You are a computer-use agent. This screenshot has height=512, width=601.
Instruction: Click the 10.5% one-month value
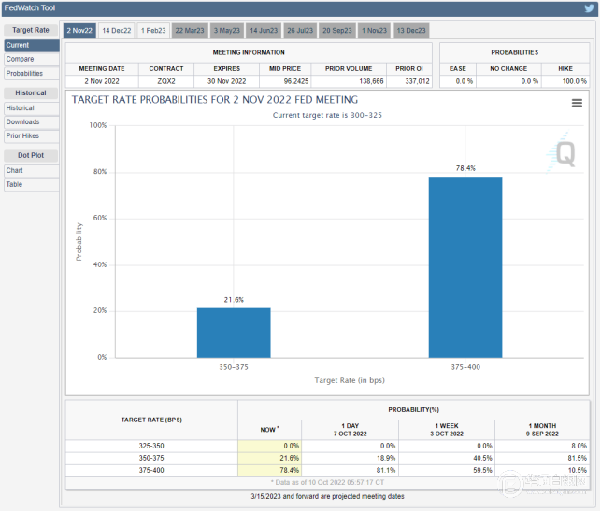pos(578,471)
